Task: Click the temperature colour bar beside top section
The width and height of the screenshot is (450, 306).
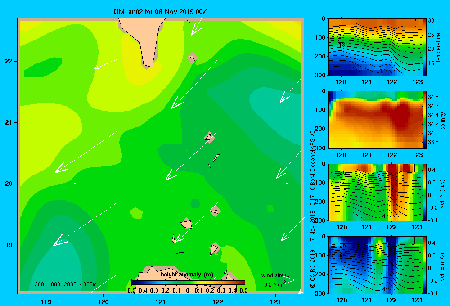Action: tap(425, 47)
